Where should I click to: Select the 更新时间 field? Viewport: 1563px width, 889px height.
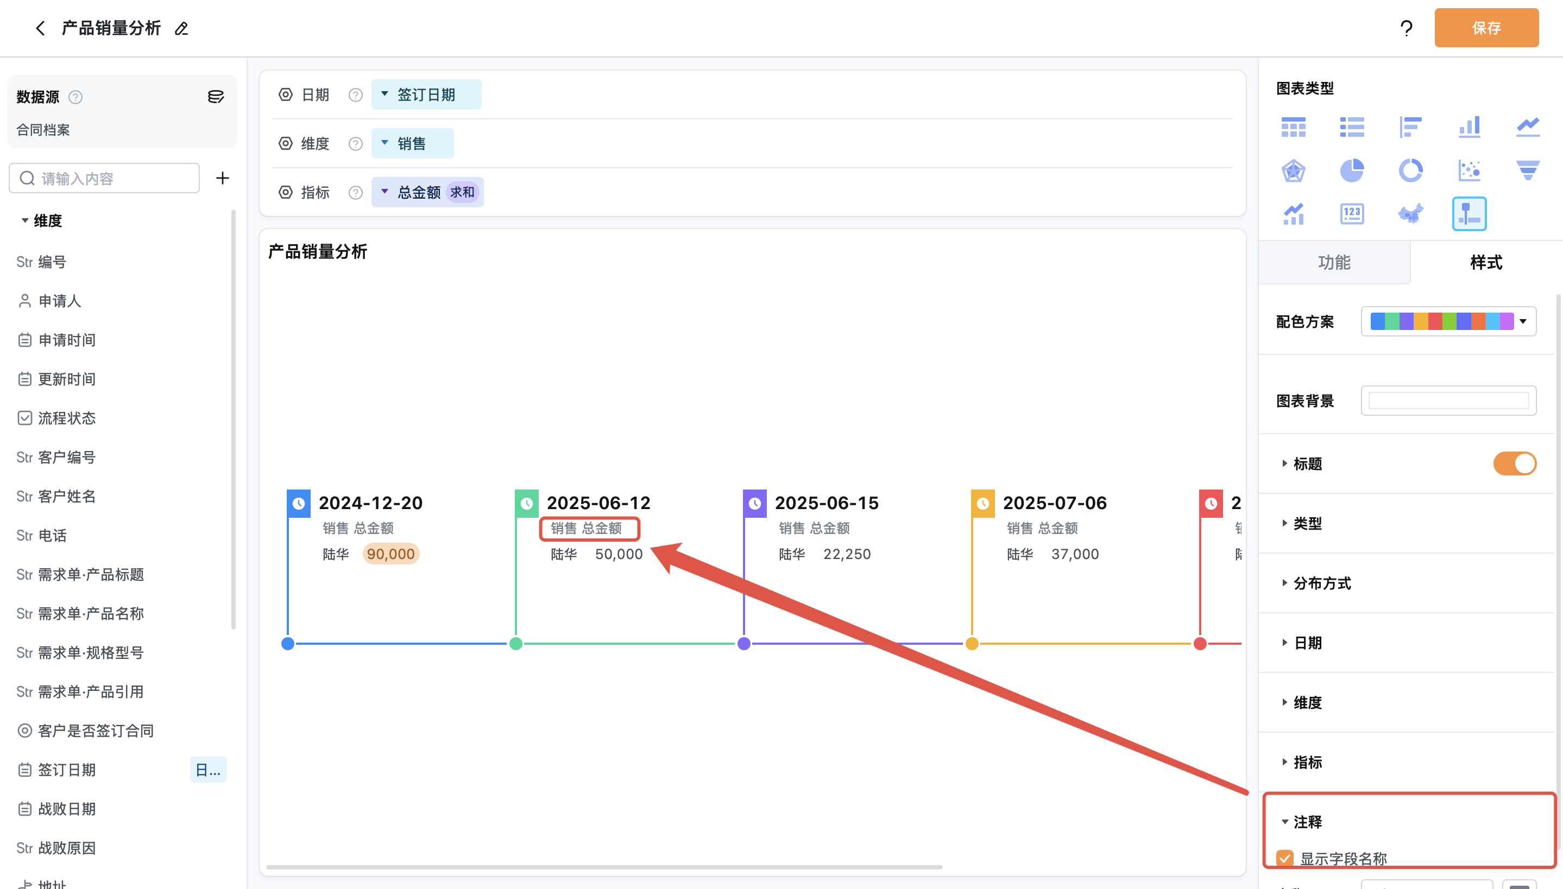click(67, 379)
